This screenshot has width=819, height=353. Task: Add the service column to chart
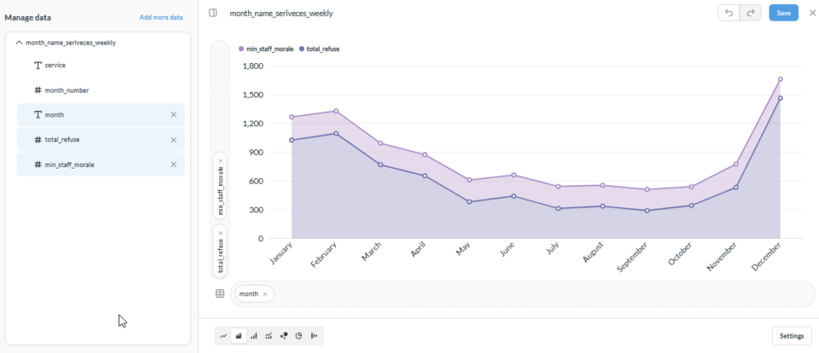[x=100, y=65]
